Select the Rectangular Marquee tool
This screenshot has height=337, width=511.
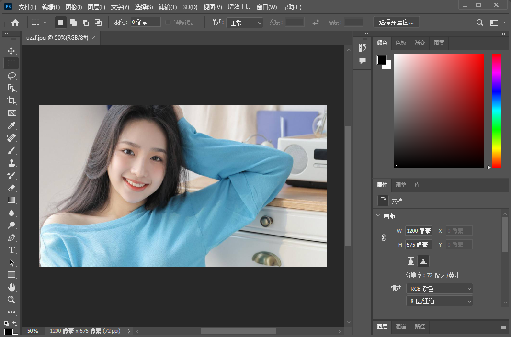click(x=11, y=63)
